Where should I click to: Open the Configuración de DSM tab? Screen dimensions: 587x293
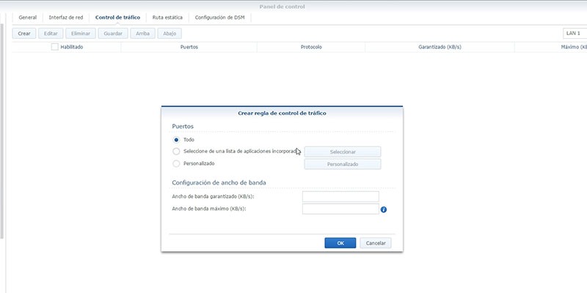click(x=219, y=18)
